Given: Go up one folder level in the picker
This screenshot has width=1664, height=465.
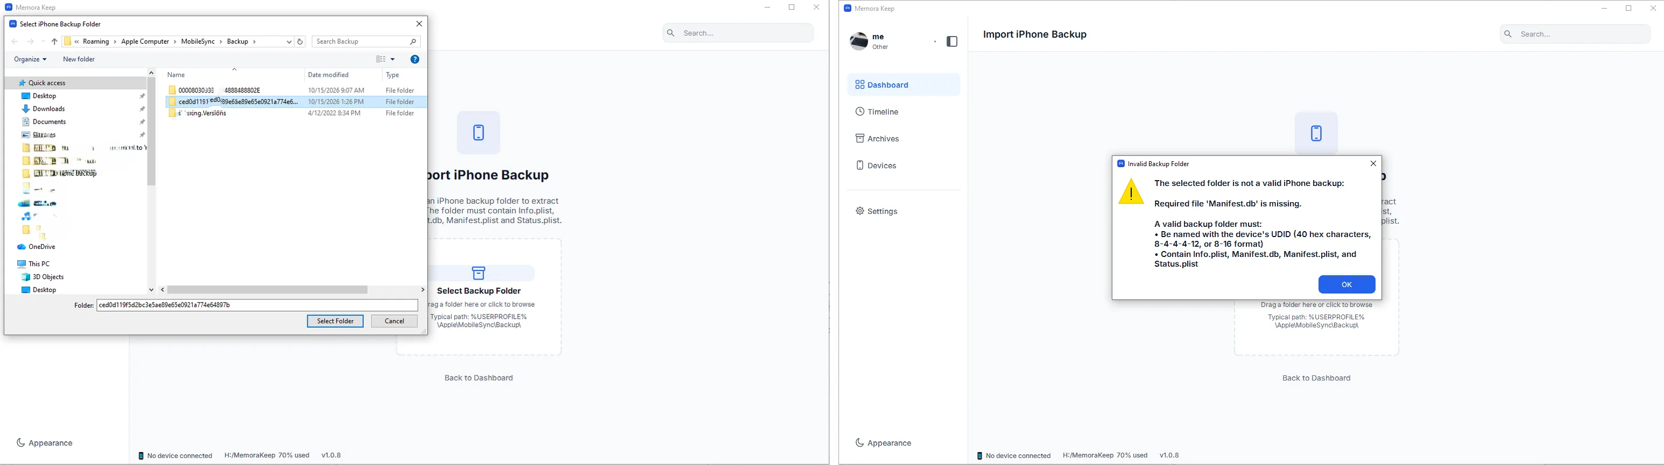Looking at the screenshot, I should [x=54, y=42].
